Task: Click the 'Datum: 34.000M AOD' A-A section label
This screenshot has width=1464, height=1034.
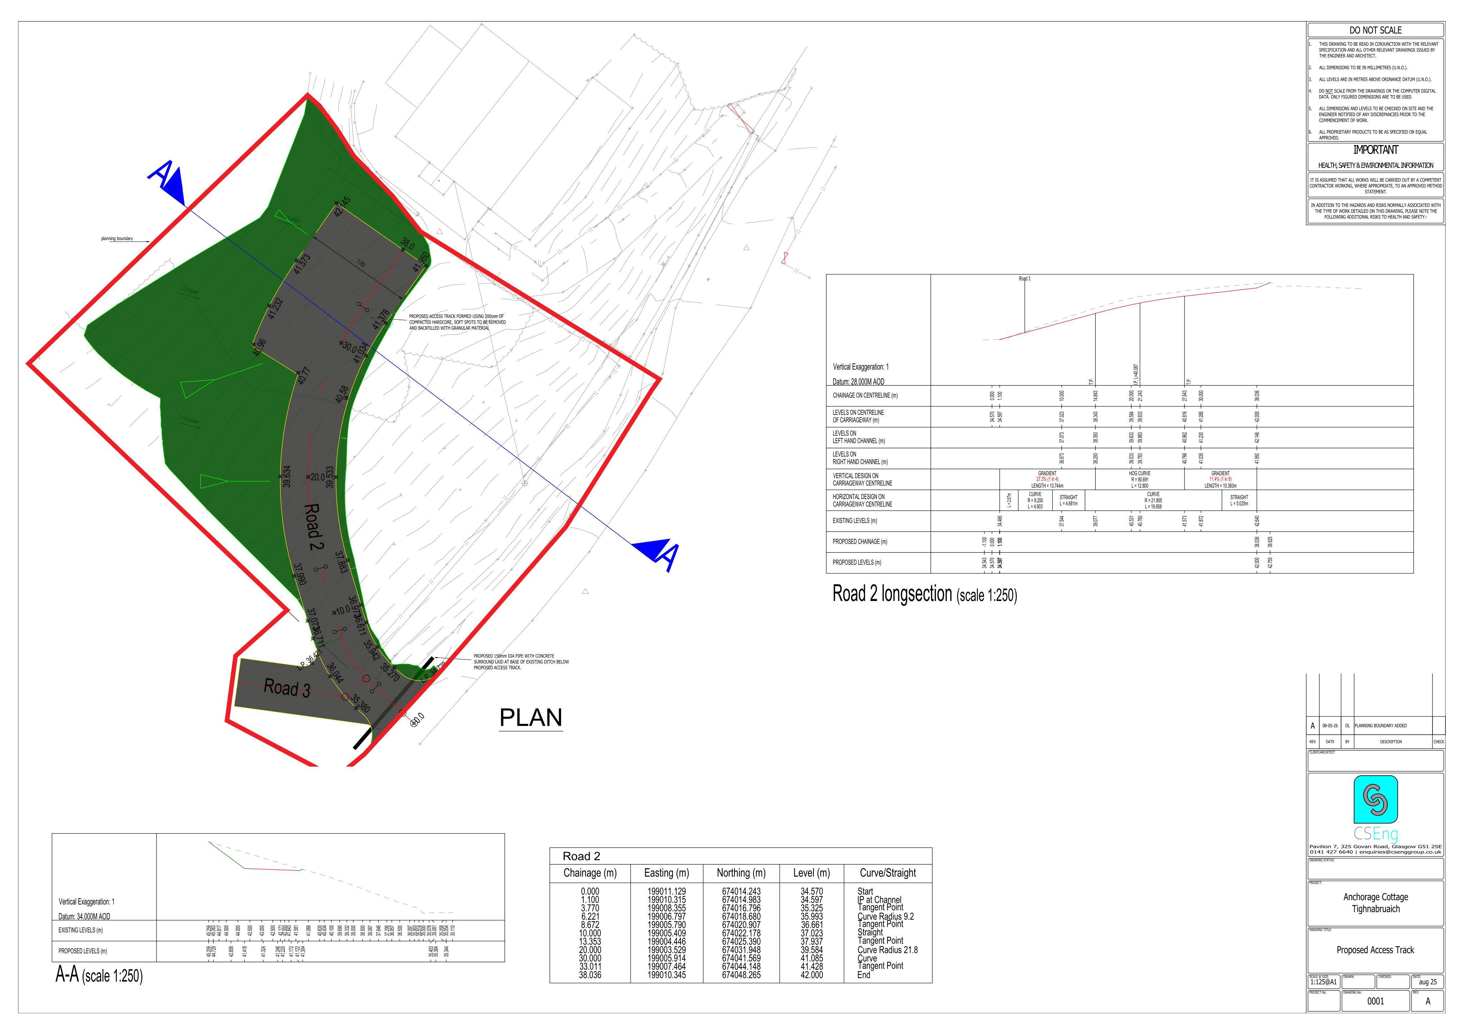Action: coord(84,916)
